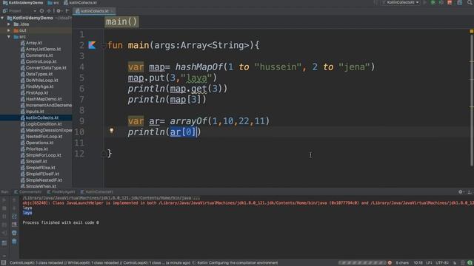Close the kotlinCollects.kt editor tab
Screen dimensions: 474x266
112,11
